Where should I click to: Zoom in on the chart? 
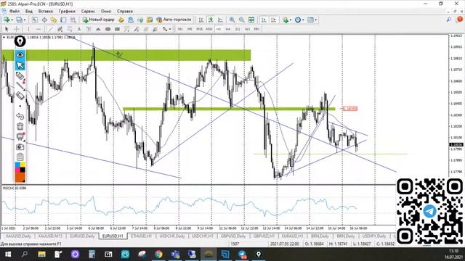point(232,20)
